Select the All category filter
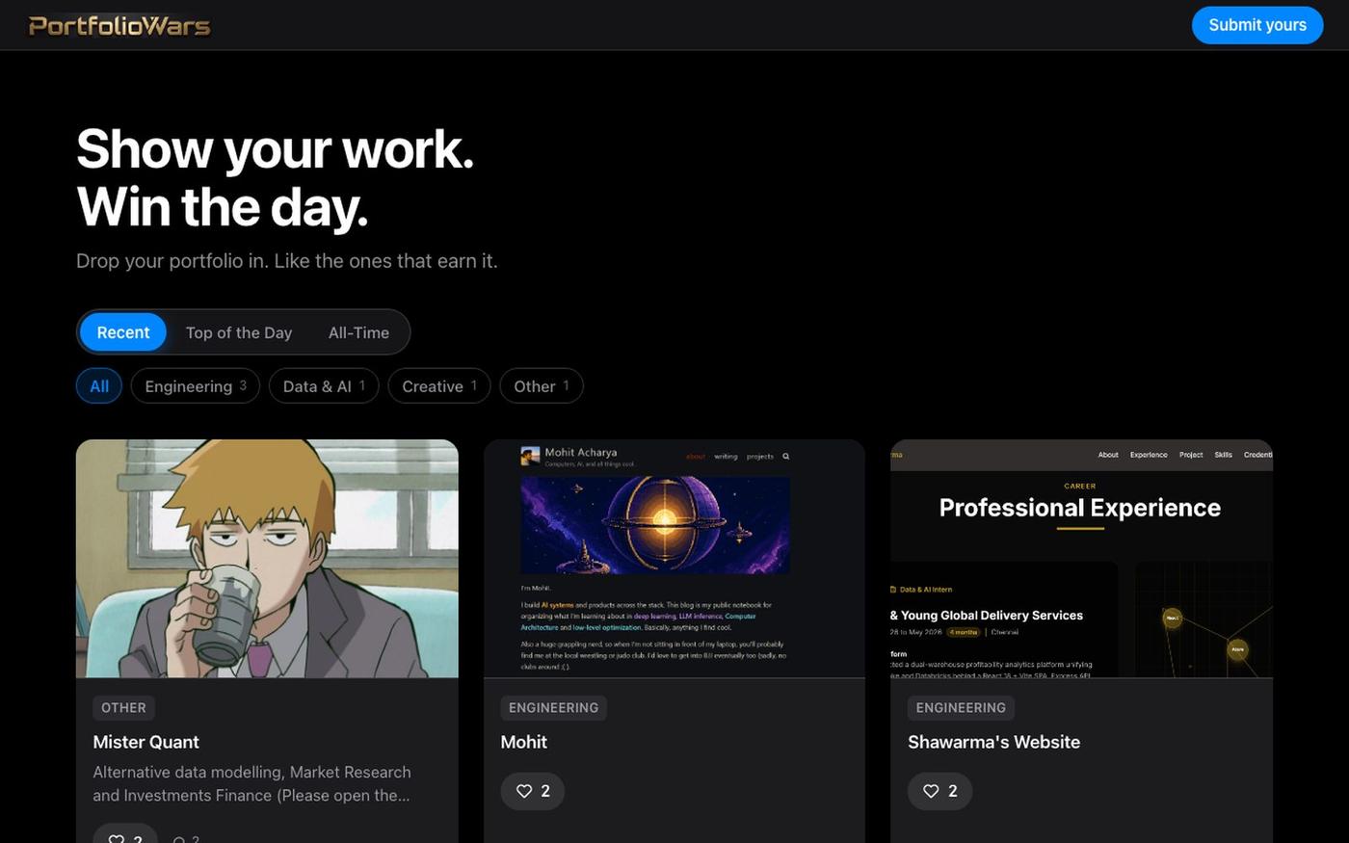 point(99,386)
